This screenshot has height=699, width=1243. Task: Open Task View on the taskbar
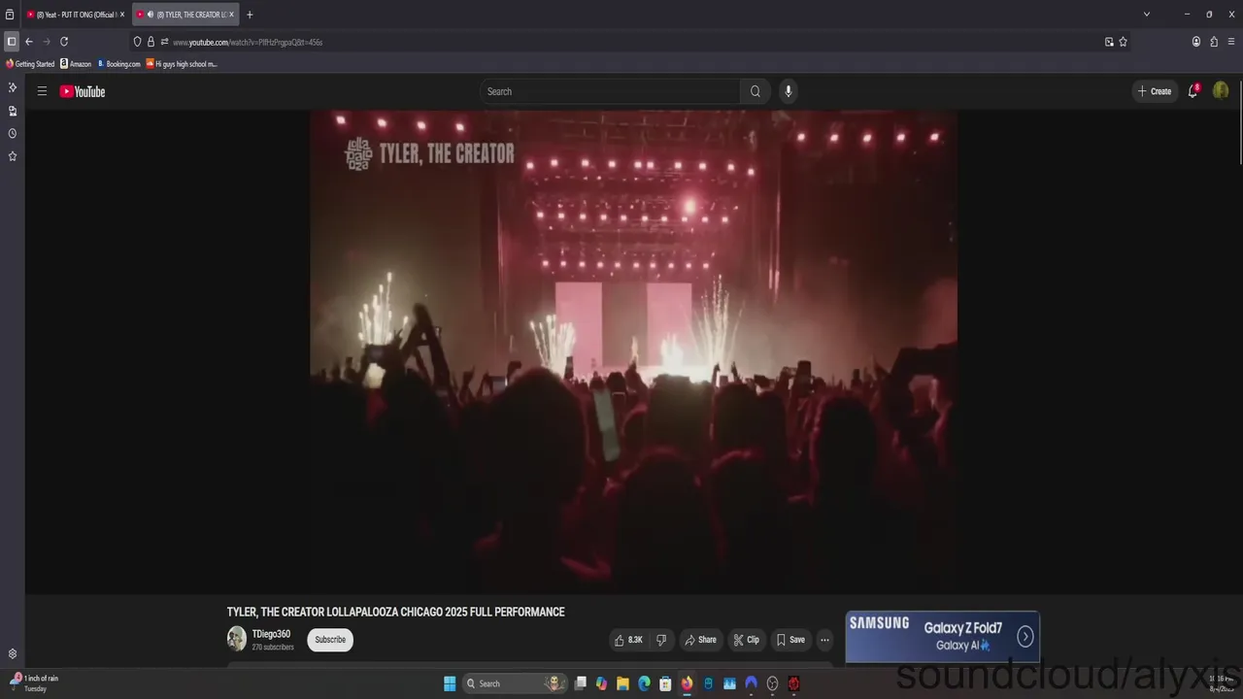pos(581,683)
